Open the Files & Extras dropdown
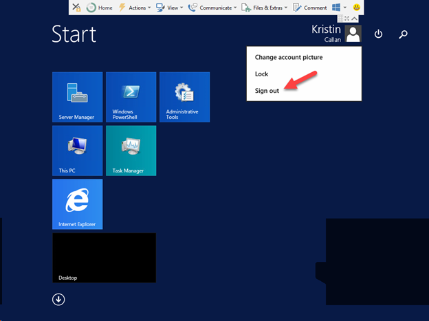This screenshot has width=429, height=321. click(x=264, y=8)
